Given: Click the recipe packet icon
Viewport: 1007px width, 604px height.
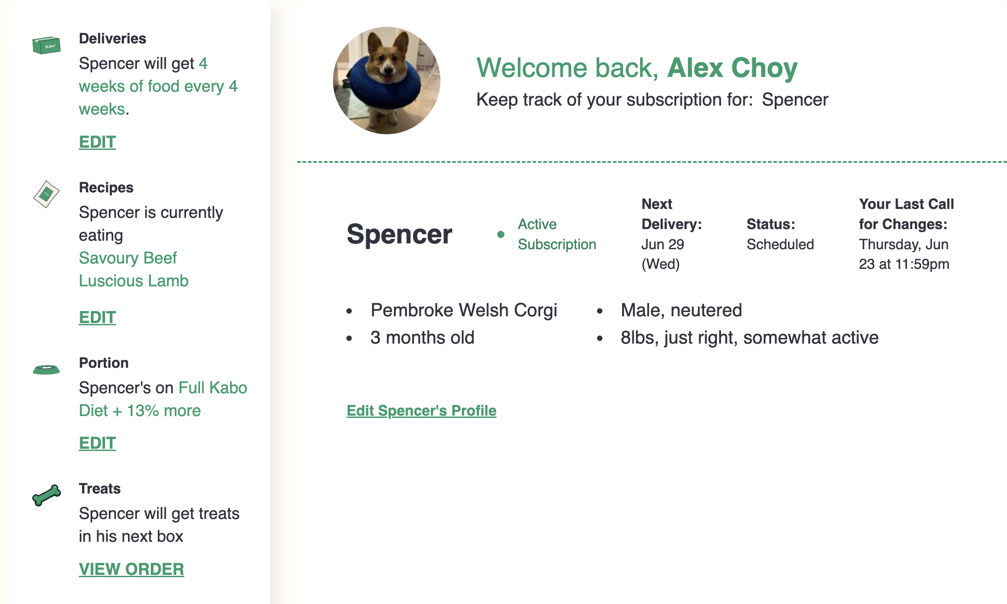Looking at the screenshot, I should 46,194.
